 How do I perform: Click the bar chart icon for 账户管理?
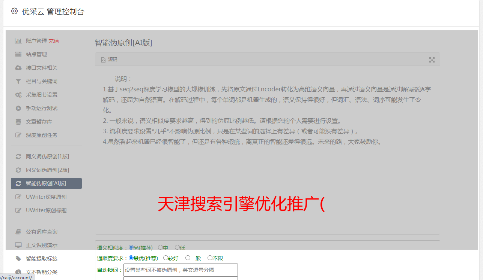click(x=18, y=41)
